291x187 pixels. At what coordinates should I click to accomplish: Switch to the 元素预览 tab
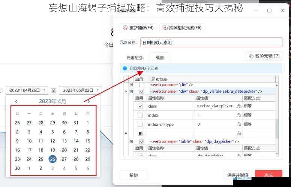[x=134, y=58]
